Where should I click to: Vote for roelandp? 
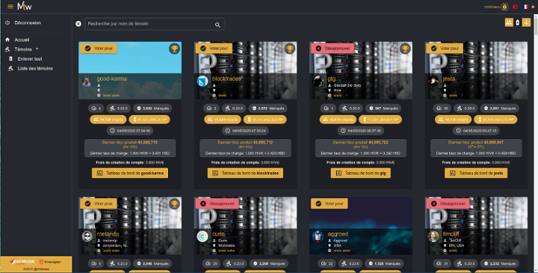click(99, 203)
